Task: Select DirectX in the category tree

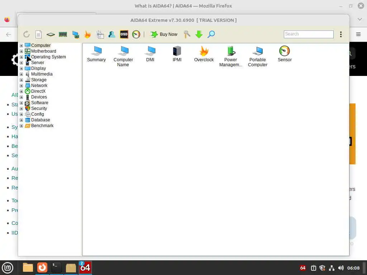Action: point(38,91)
